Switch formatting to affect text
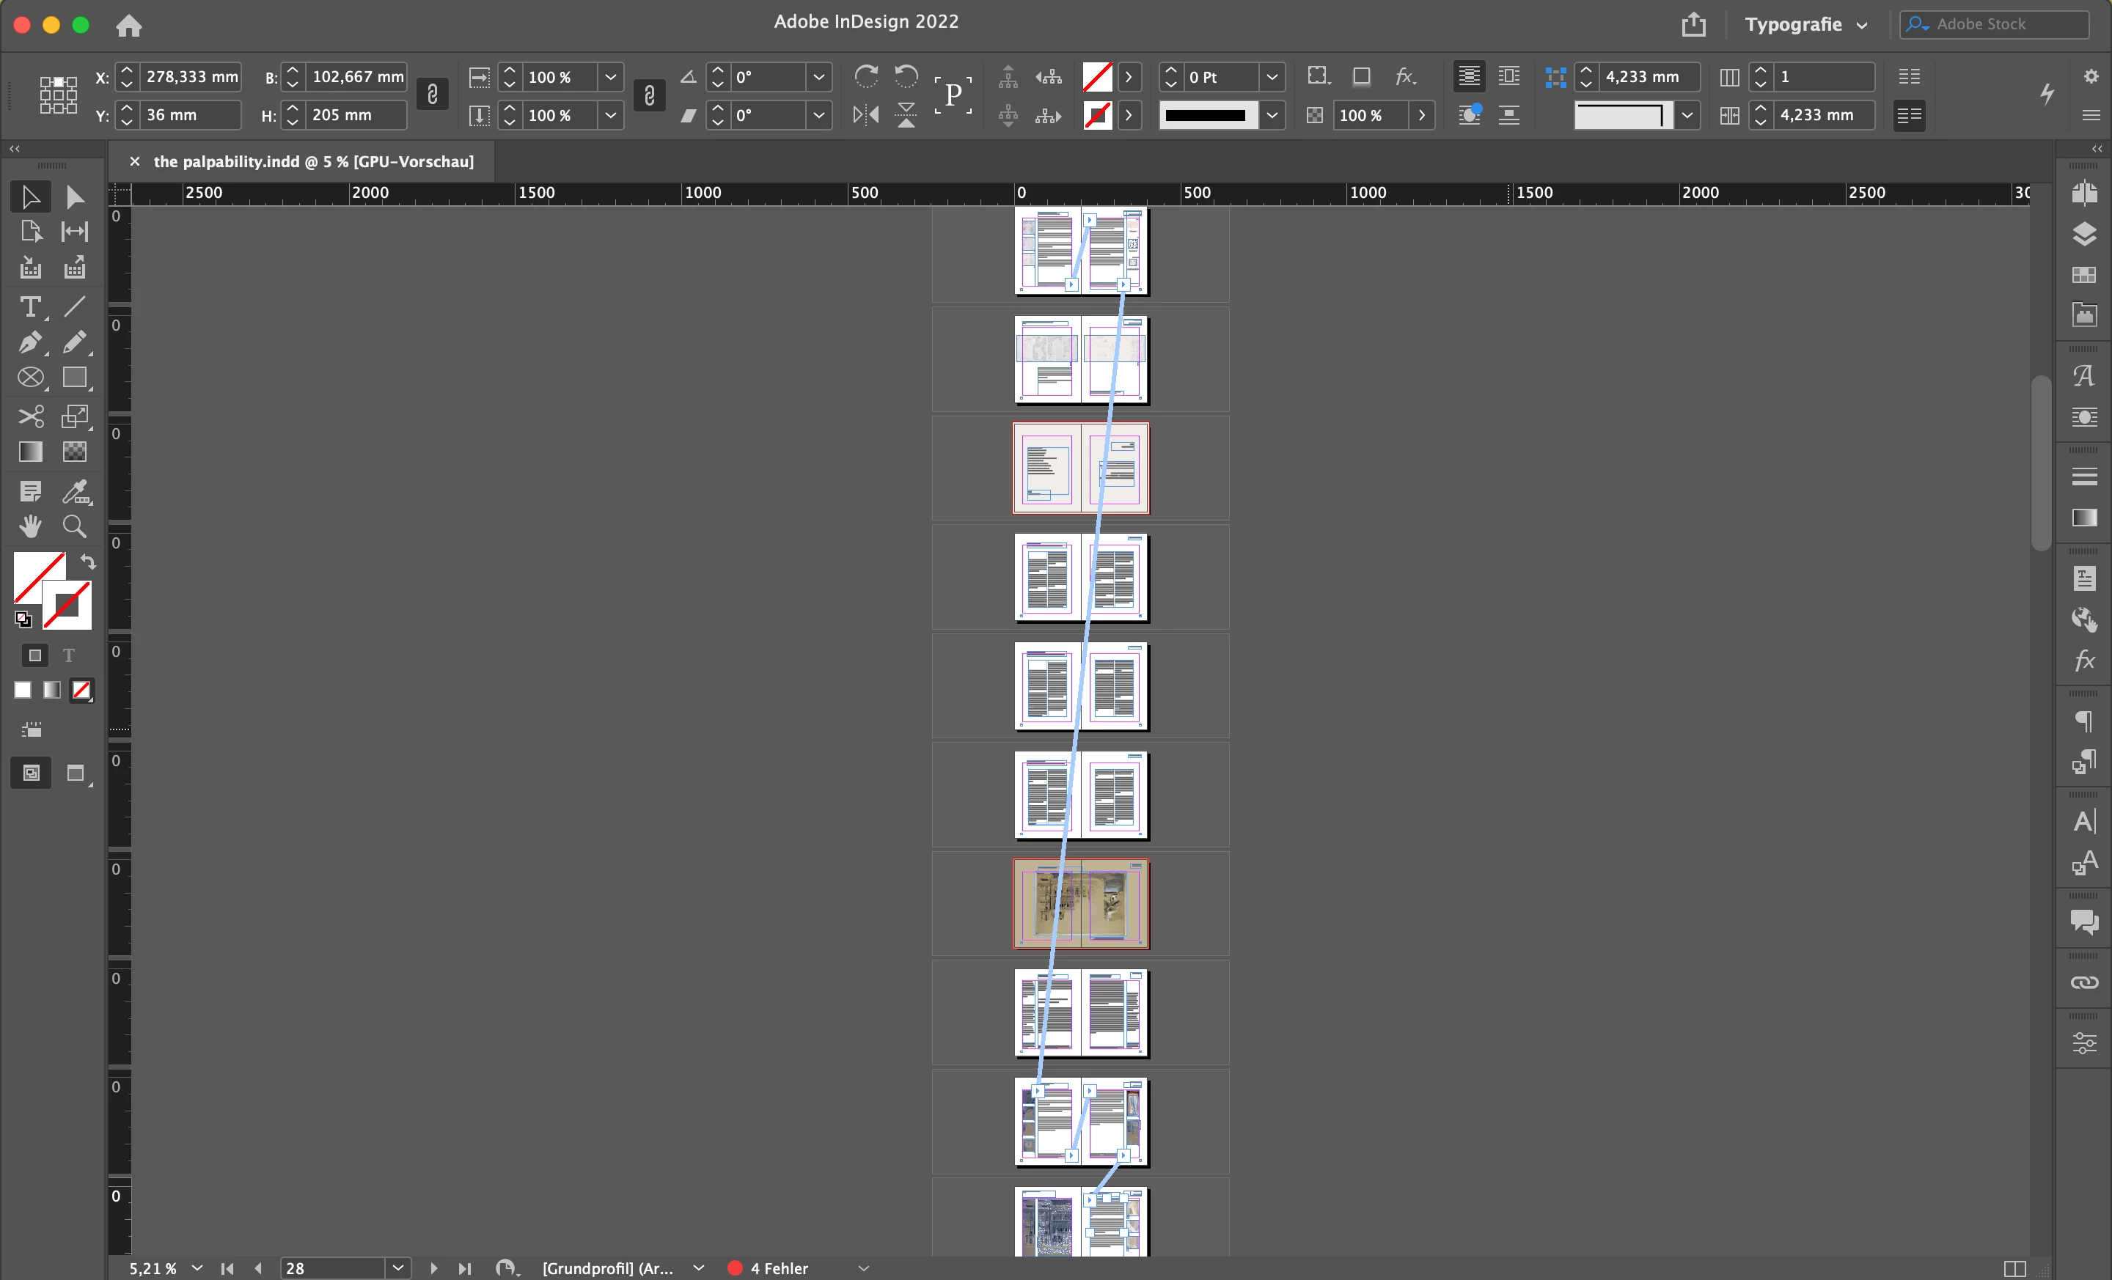2112x1280 pixels. (x=69, y=655)
